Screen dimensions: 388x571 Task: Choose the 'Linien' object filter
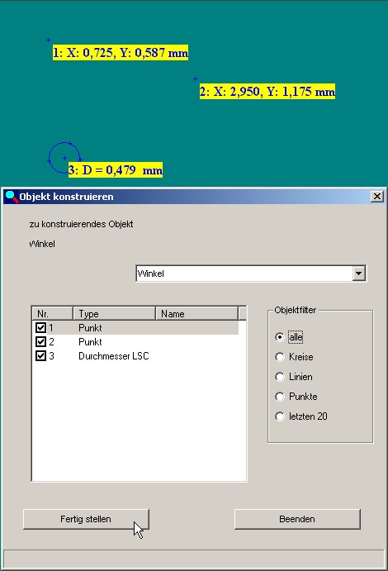[280, 377]
